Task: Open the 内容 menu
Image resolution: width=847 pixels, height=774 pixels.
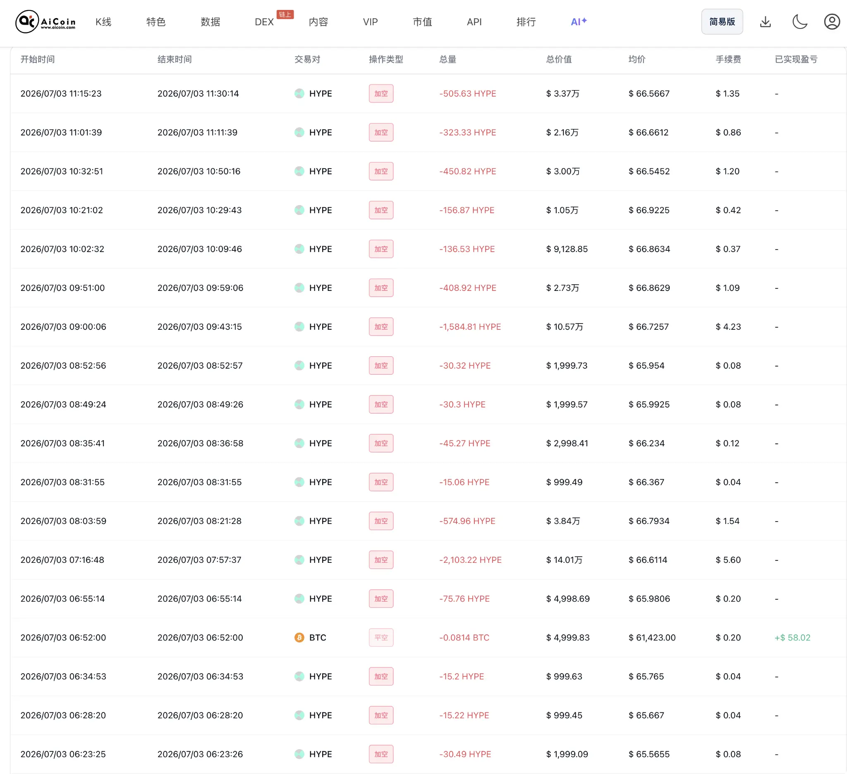Action: tap(318, 22)
